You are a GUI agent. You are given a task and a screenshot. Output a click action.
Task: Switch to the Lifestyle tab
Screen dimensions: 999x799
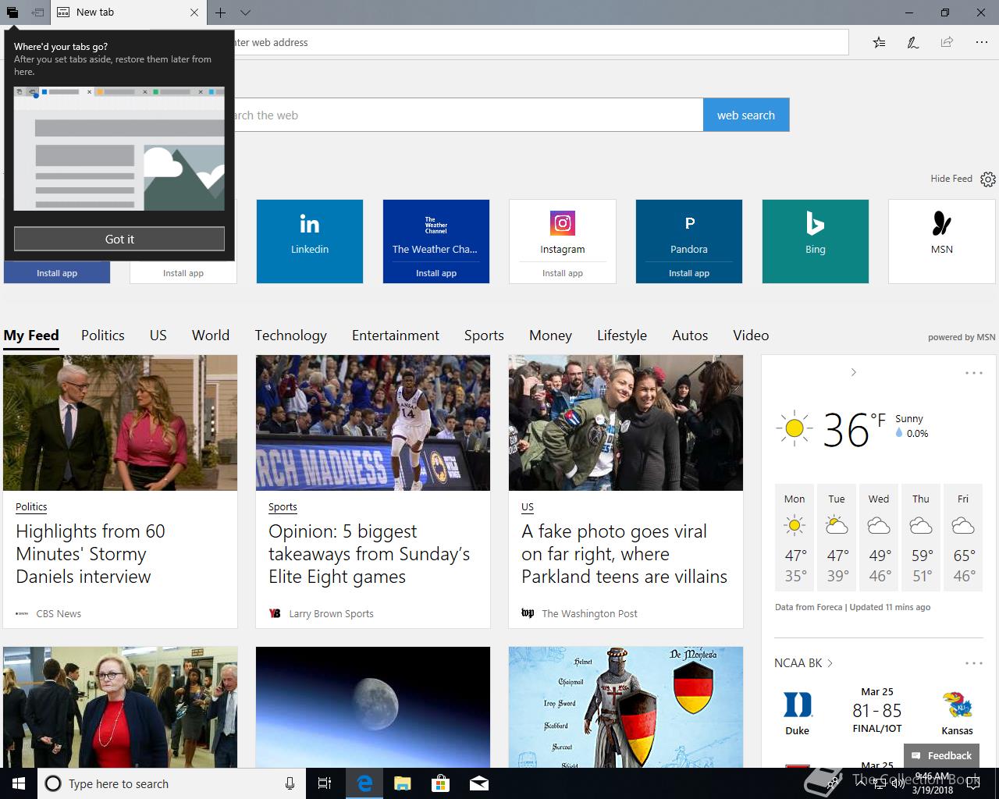(x=622, y=336)
